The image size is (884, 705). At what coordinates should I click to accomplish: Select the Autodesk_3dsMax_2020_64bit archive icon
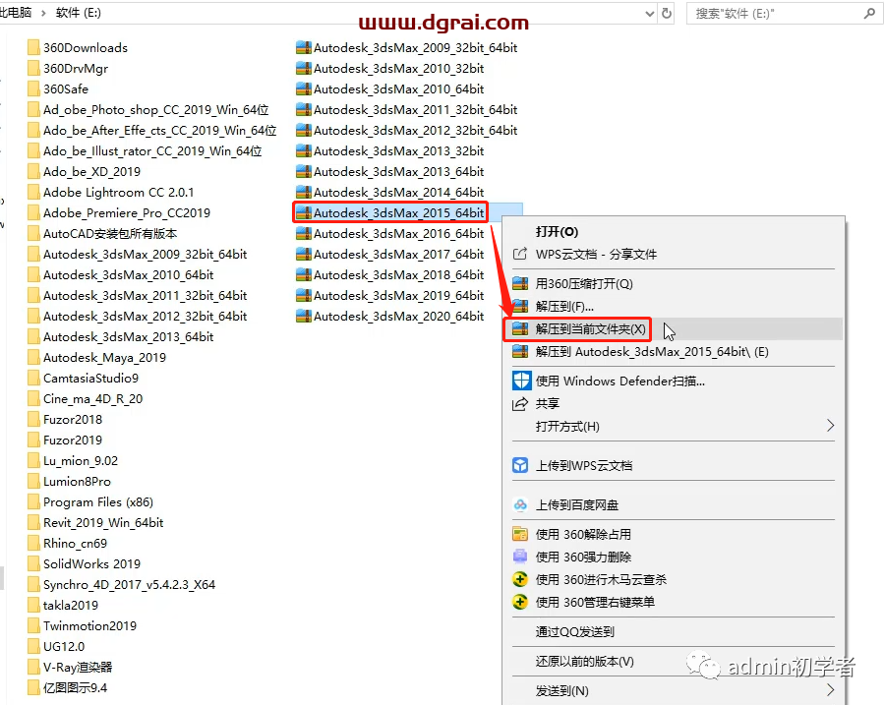click(304, 316)
